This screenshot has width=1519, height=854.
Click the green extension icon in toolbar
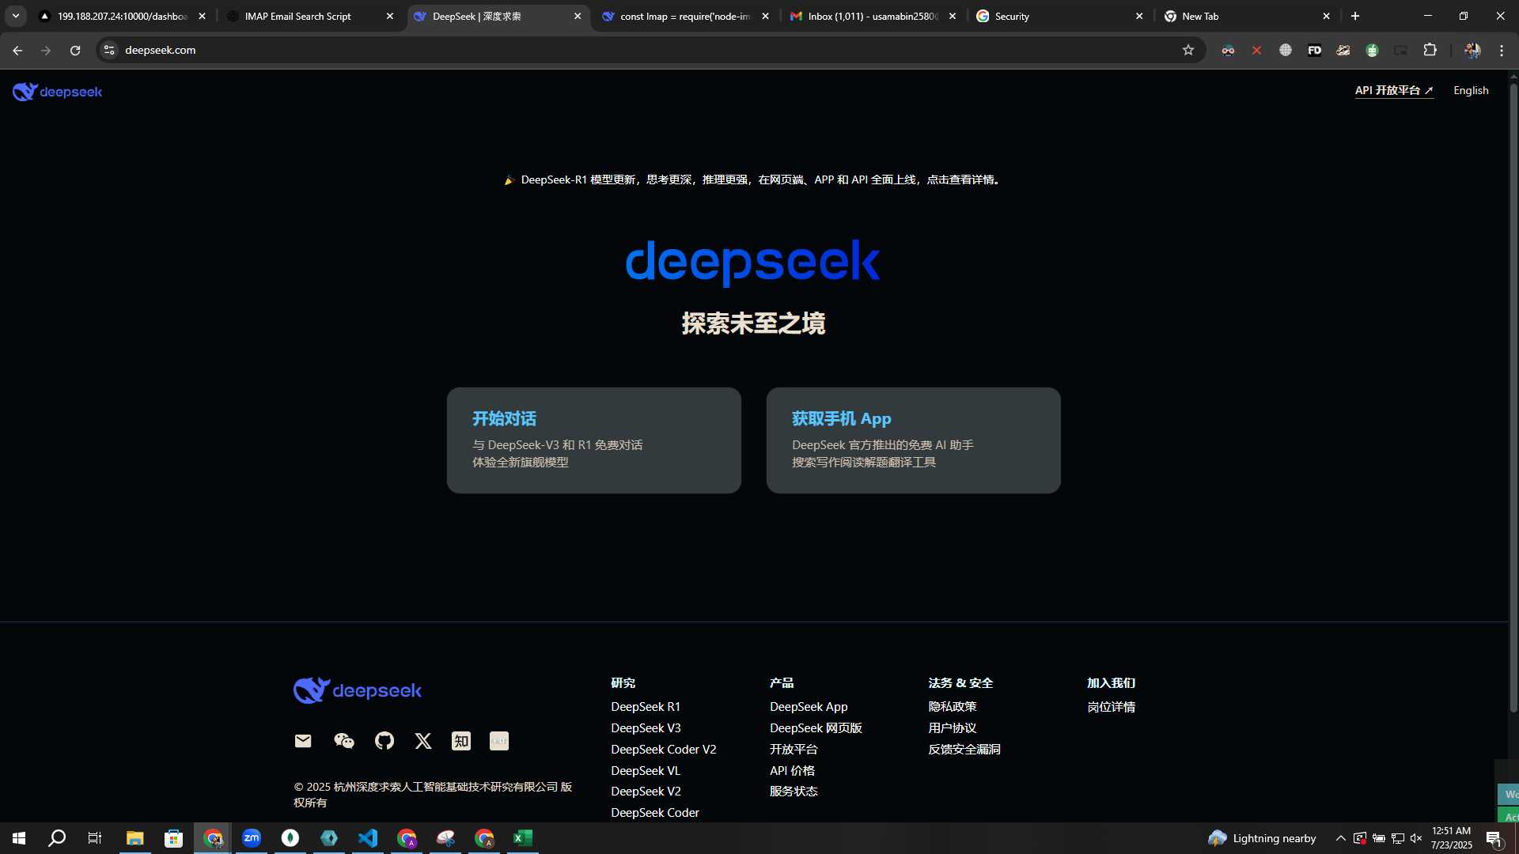coord(1373,50)
